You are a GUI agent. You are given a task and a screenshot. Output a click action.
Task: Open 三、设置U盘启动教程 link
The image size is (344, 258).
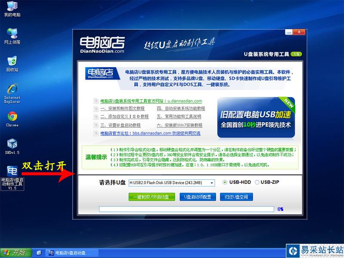pyautogui.click(x=120, y=125)
